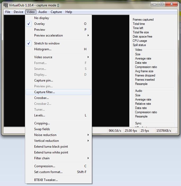Open the Cropping dialog
This screenshot has height=186, width=181.
coord(58,123)
